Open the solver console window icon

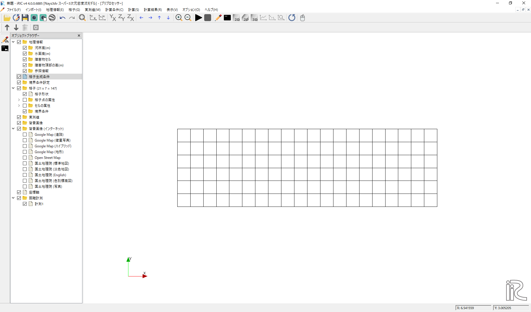[x=227, y=18]
